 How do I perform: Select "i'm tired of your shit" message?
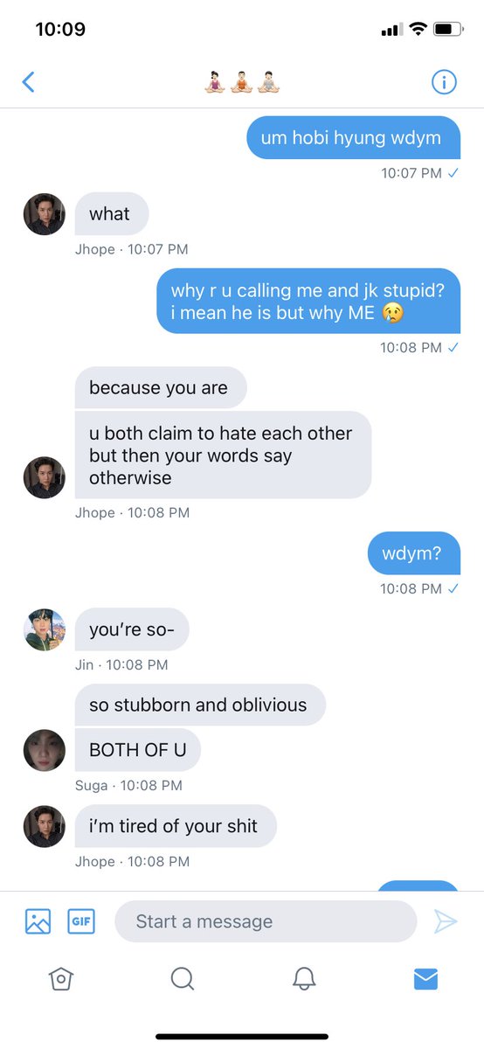[176, 826]
